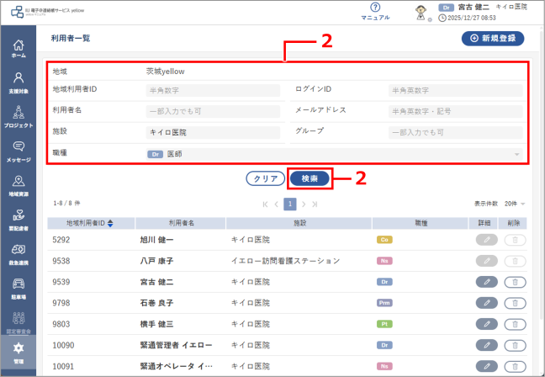Open 支援対象 in the sidebar
The height and width of the screenshot is (377, 545).
(x=19, y=82)
